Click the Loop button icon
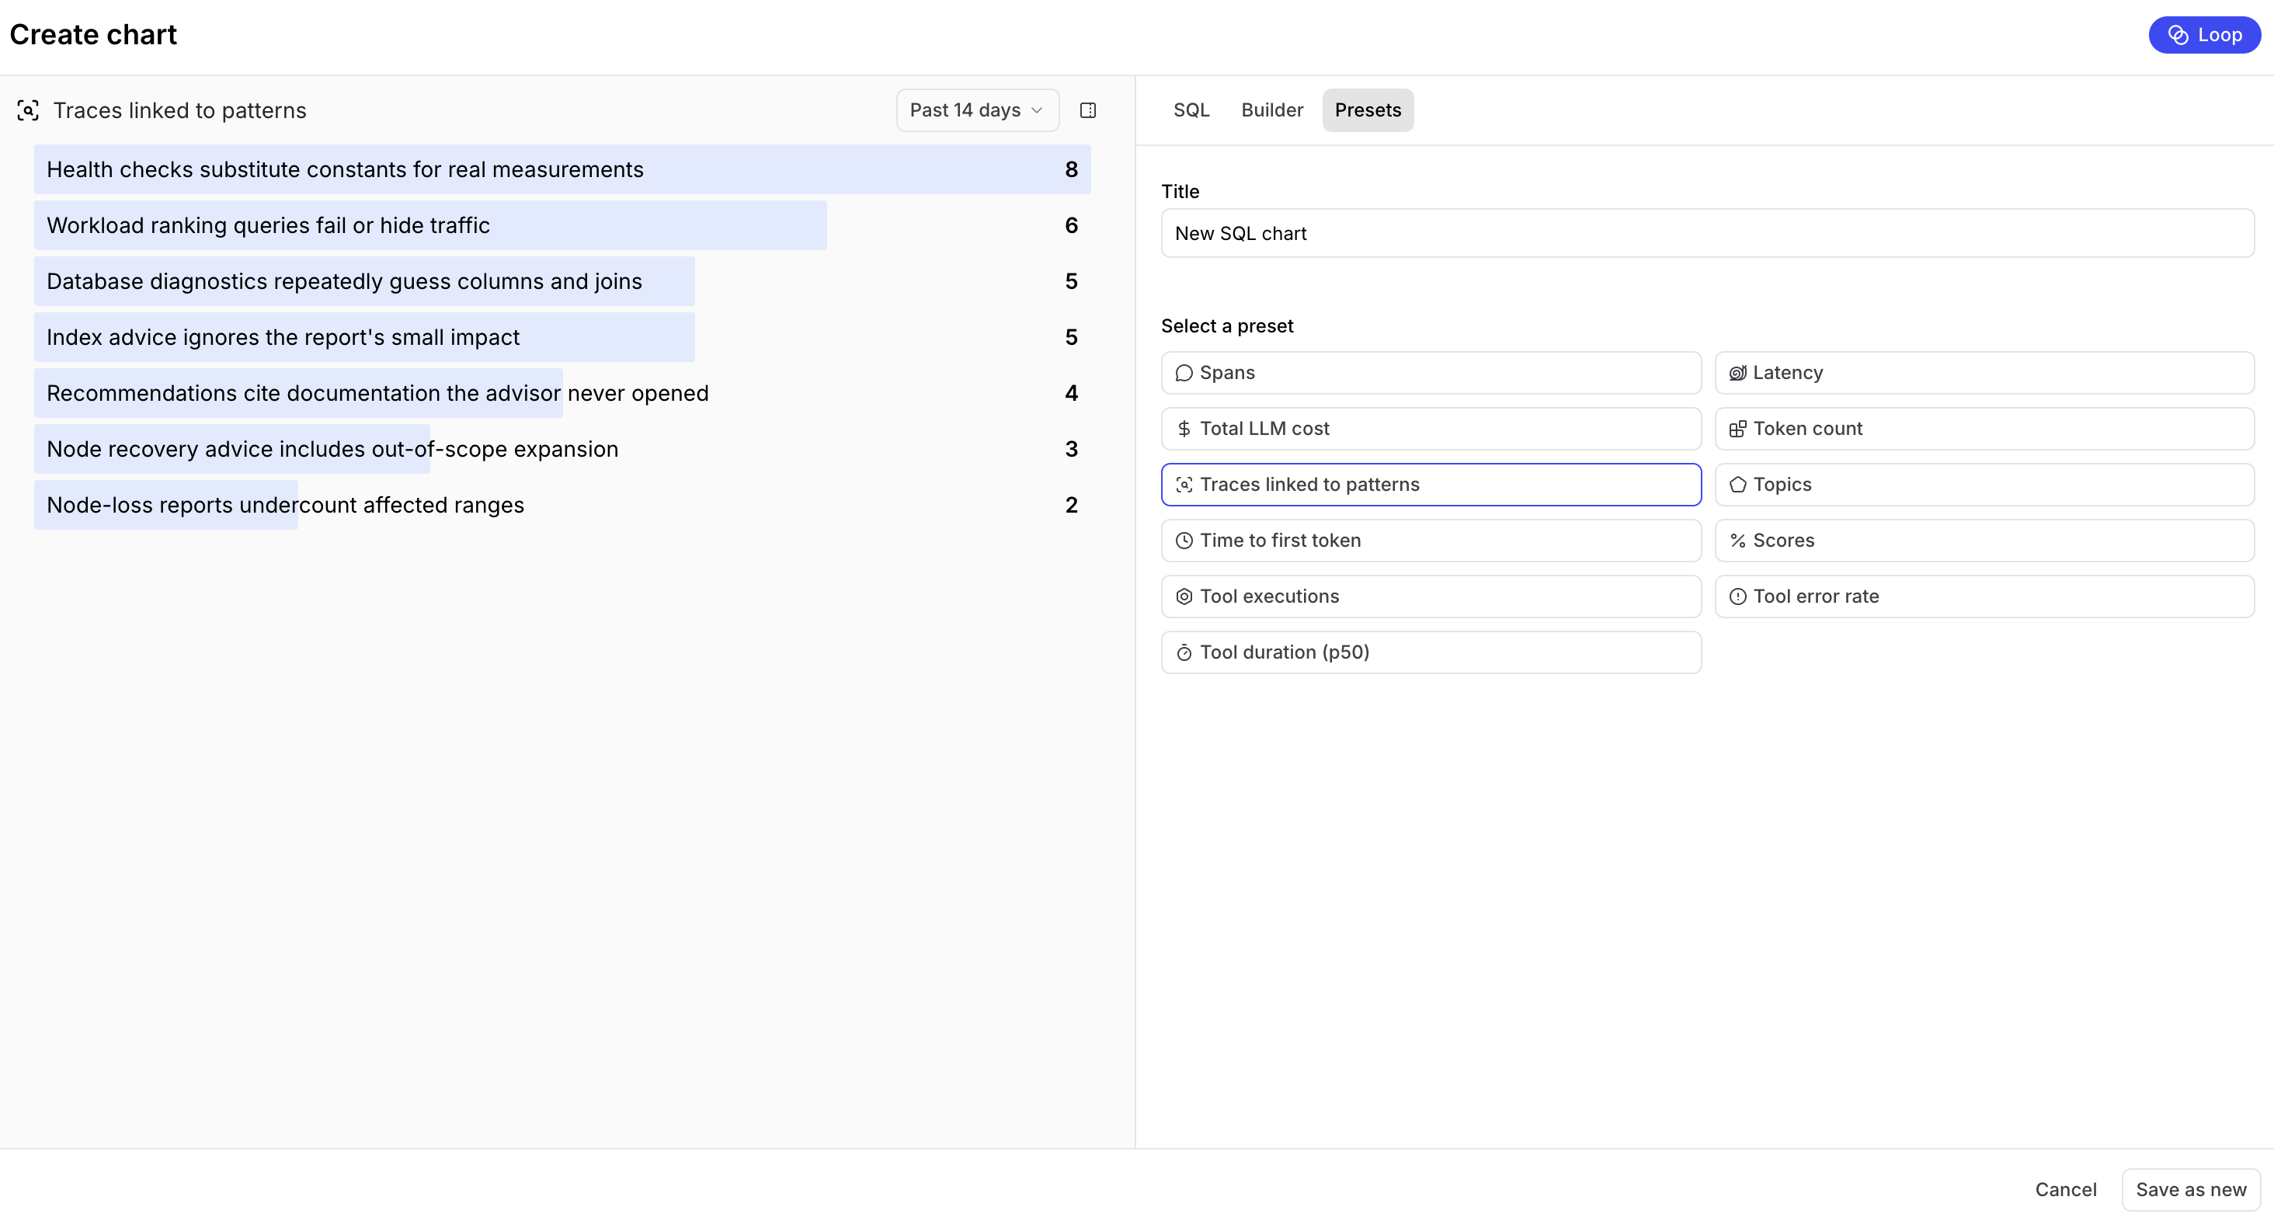Screen dimensions: 2274x1221 click(x=2178, y=34)
